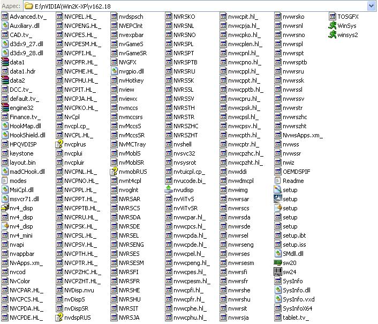Select the SysInfoX64 file
This screenshot has width=378, height=324.
(x=293, y=308)
